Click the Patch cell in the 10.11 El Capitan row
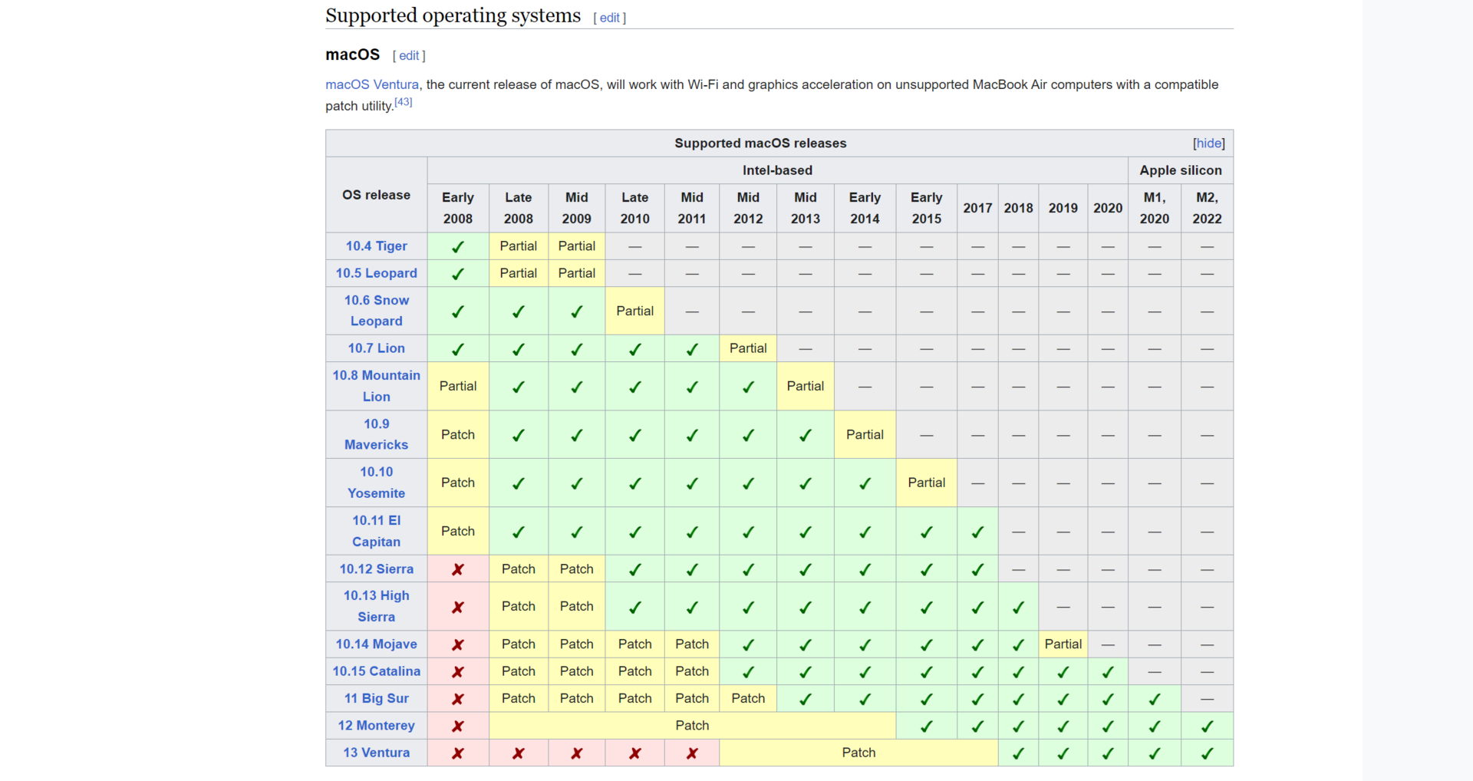 click(458, 531)
